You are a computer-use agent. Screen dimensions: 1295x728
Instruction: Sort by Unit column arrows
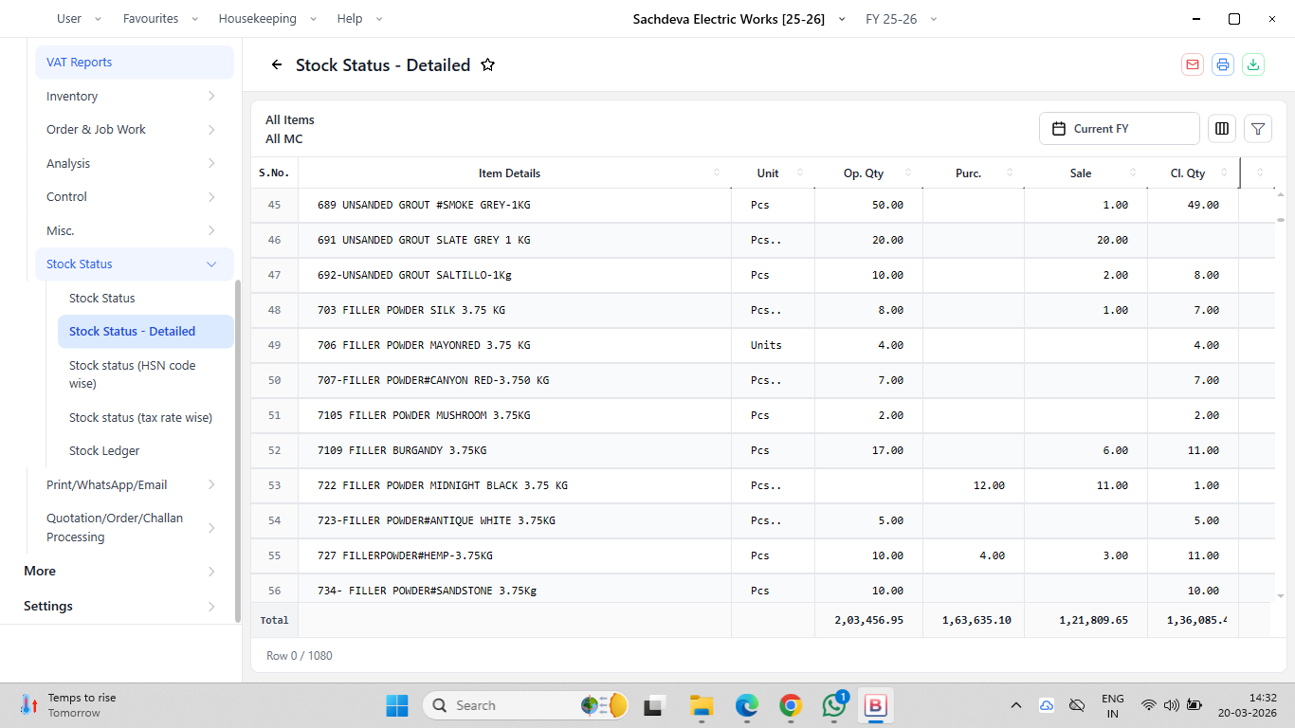pyautogui.click(x=800, y=173)
